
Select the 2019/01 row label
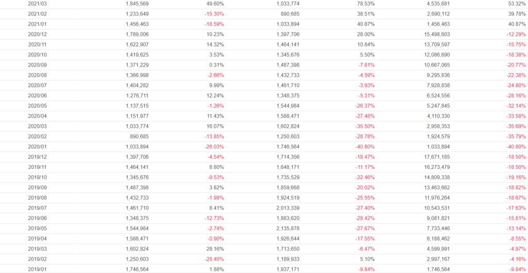38,269
